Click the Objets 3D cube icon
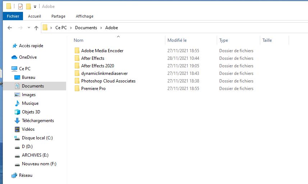The width and height of the screenshot is (308, 184). click(x=17, y=112)
